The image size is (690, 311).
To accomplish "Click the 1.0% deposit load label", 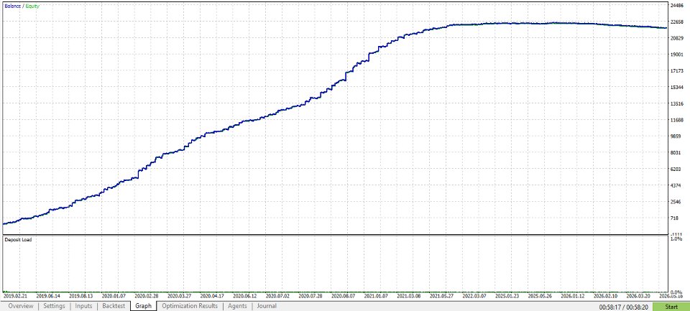I will [676, 239].
